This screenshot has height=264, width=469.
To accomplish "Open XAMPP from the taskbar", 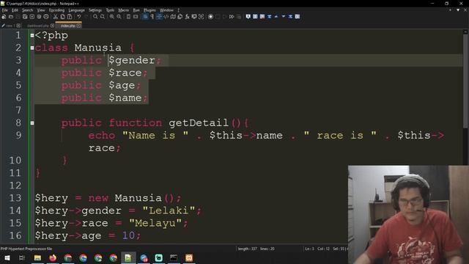I will click(x=189, y=257).
